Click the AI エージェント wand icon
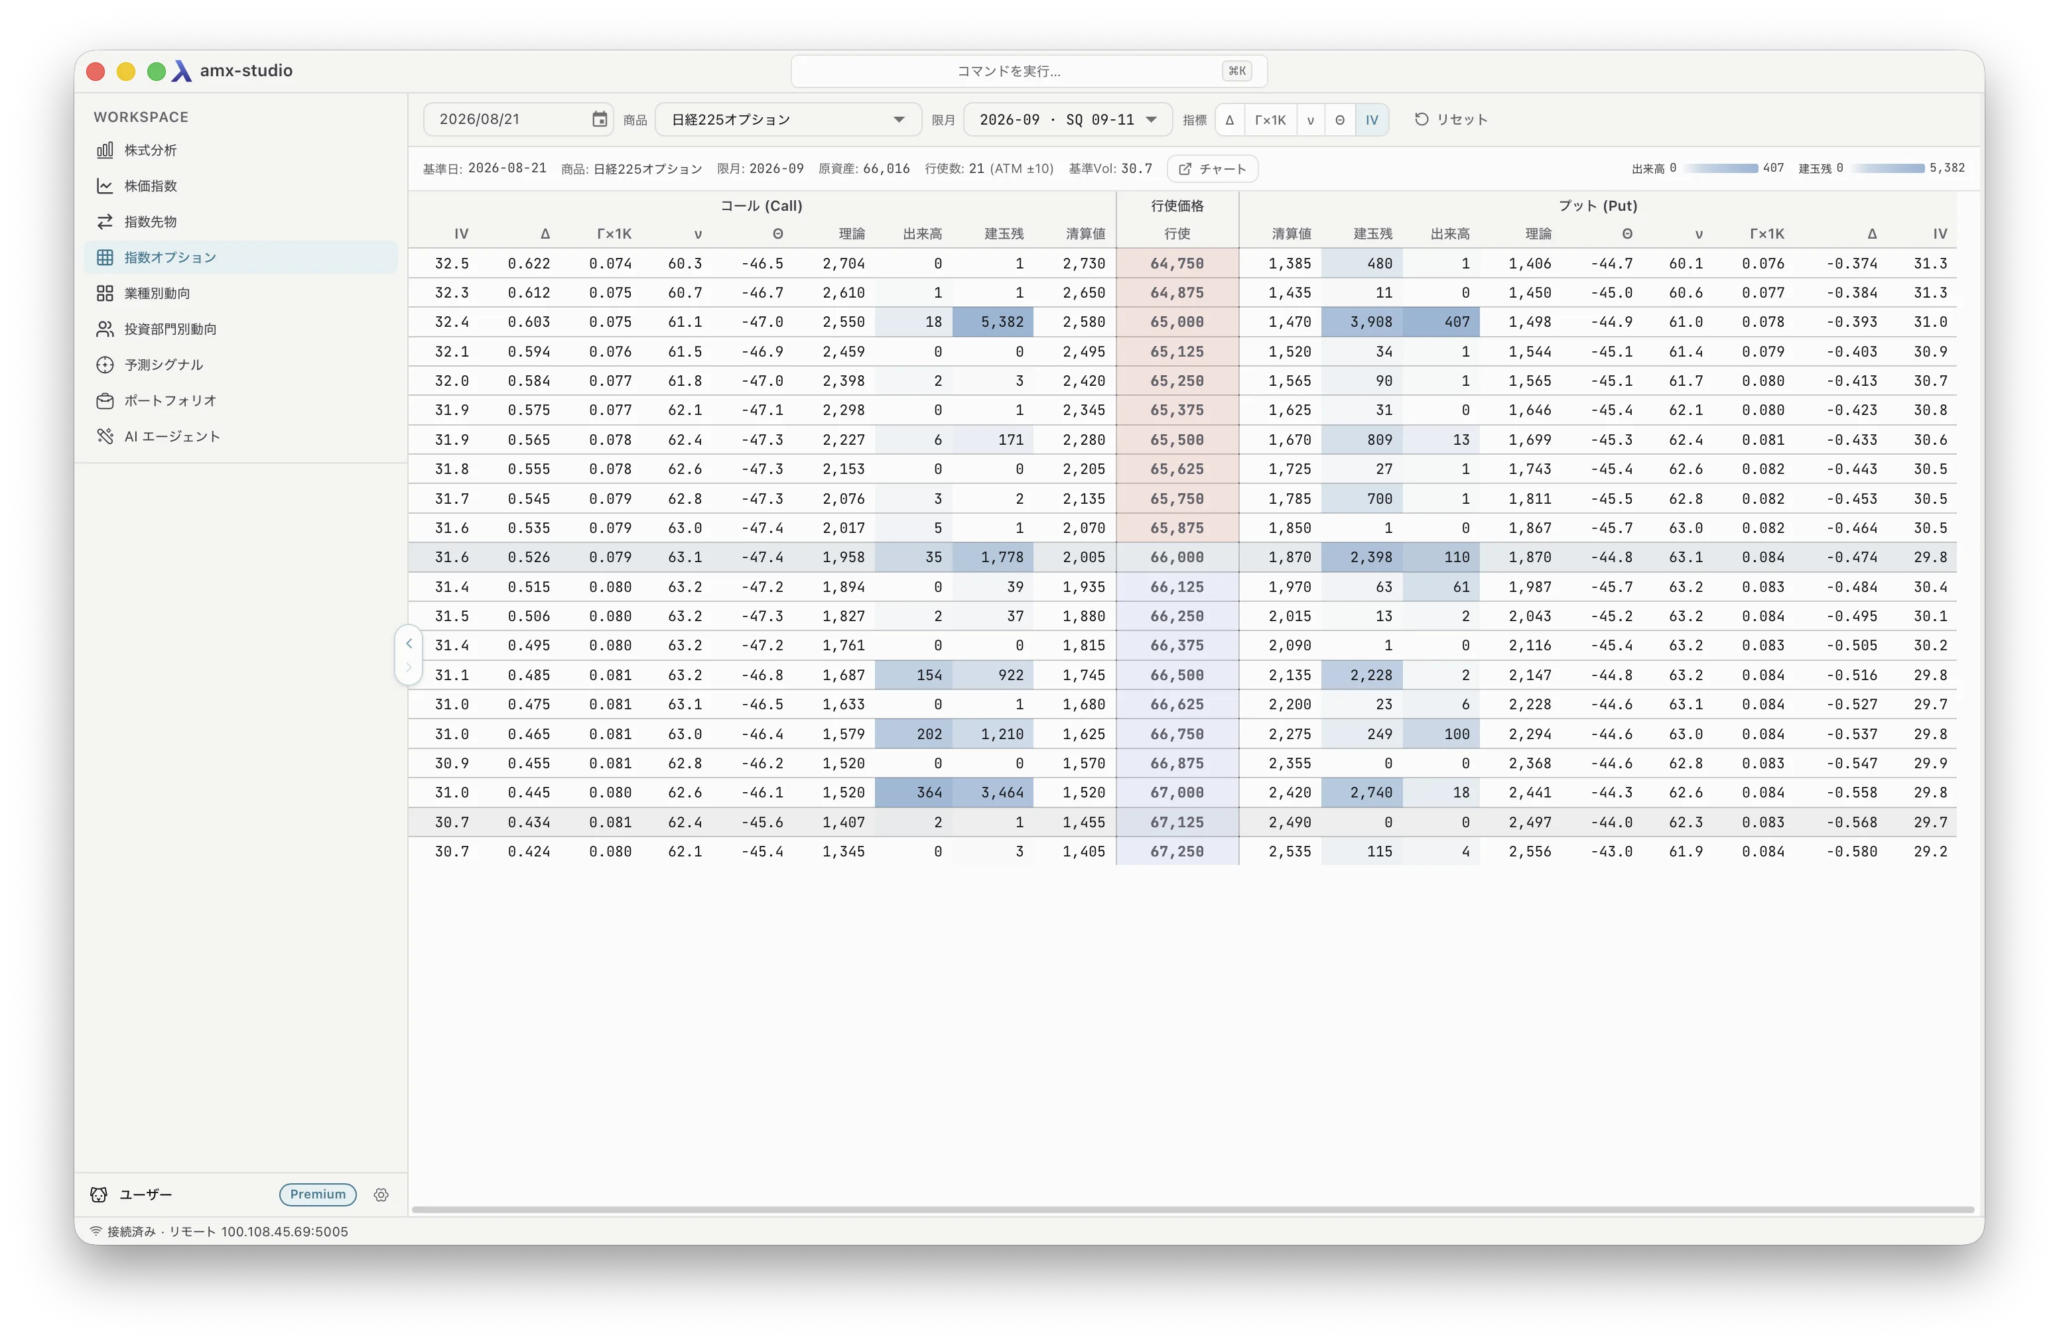 pyautogui.click(x=105, y=436)
